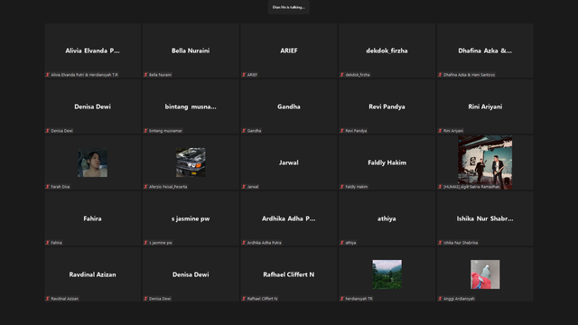Click the small 'Ravdinal Azizan' name label
578x325 pixels.
pyautogui.click(x=65, y=299)
